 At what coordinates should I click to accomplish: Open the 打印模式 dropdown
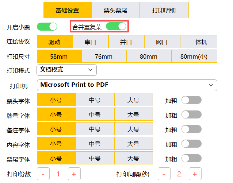coord(66,70)
